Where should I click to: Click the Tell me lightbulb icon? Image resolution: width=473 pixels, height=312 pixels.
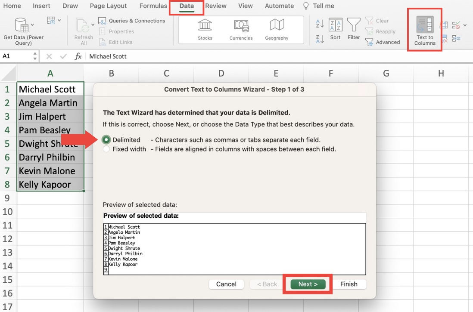tap(306, 6)
